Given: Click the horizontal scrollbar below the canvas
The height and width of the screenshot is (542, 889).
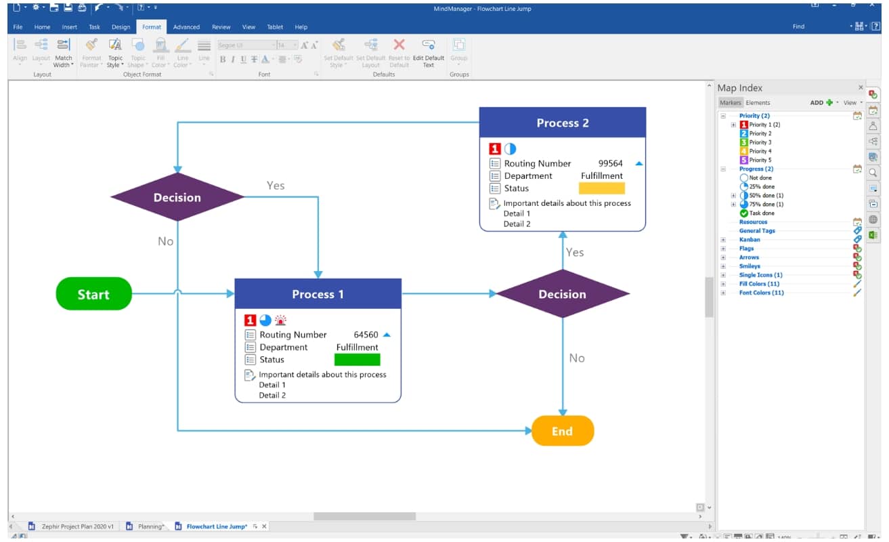Looking at the screenshot, I should tap(364, 516).
